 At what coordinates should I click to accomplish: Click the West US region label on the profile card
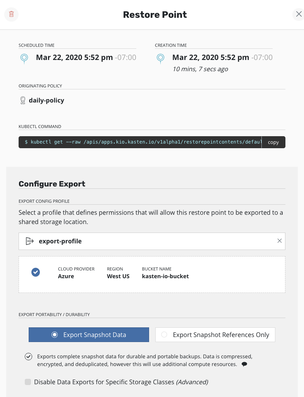coord(118,276)
